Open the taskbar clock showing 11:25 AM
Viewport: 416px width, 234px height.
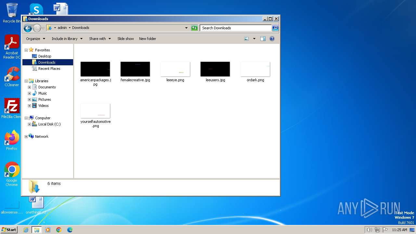click(399, 230)
